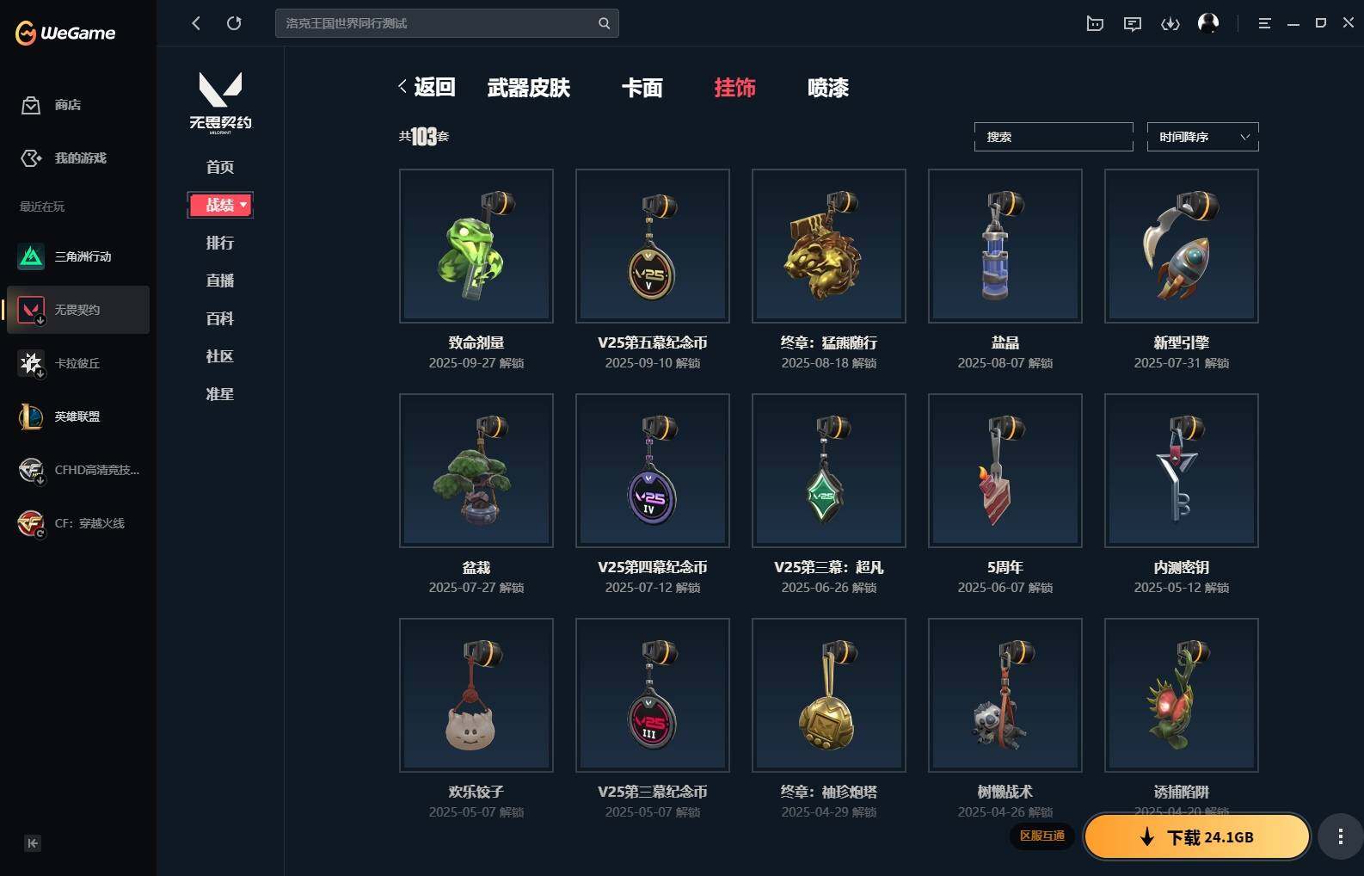This screenshot has height=876, width=1364.
Task: Open the hamburger main menu icon
Action: [x=1264, y=23]
